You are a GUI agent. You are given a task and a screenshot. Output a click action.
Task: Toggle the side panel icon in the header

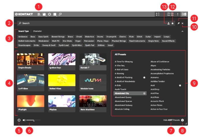184,14
